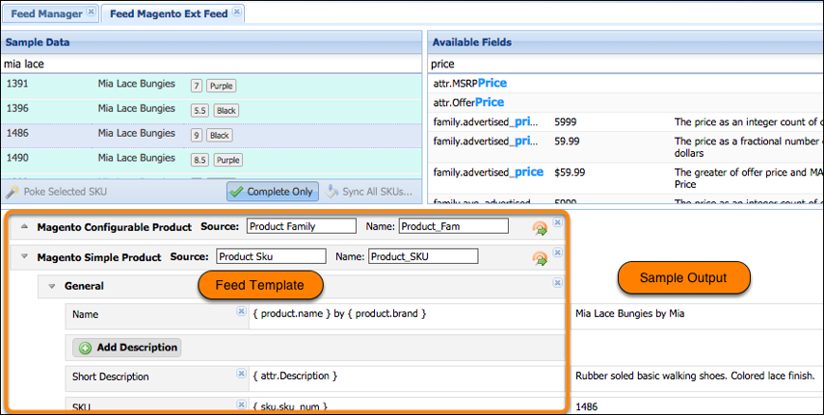This screenshot has height=415, width=824.
Task: Select SKU row 1486 Mia Lace Bungies
Action: pos(211,135)
